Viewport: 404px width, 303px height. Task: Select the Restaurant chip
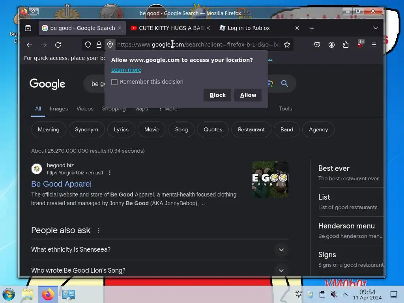point(251,129)
